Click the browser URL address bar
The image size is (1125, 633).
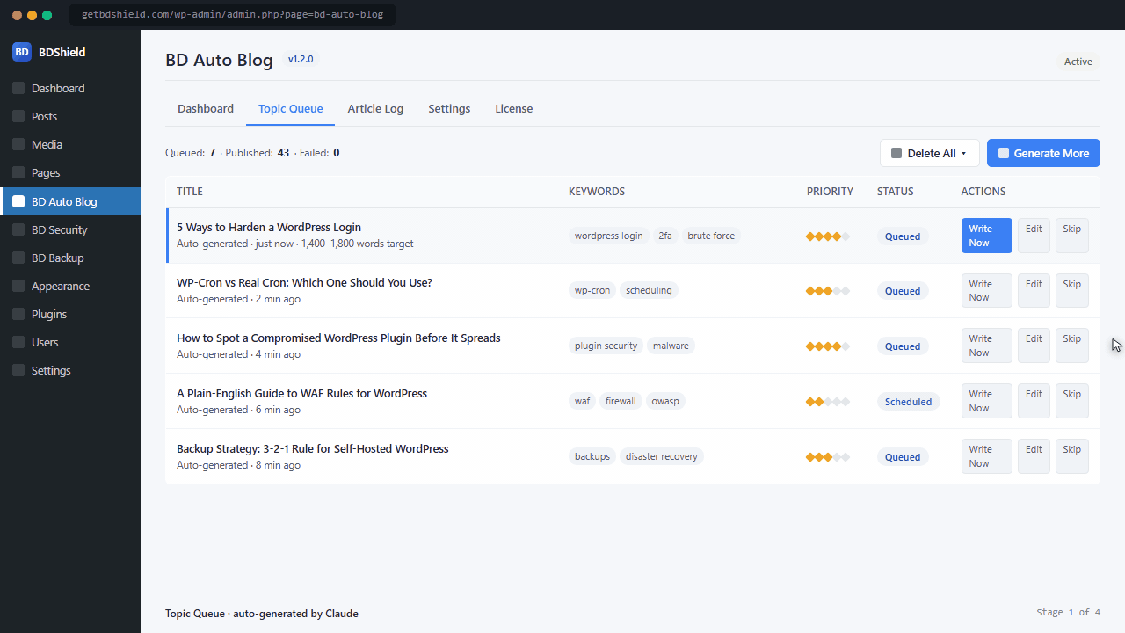pos(232,14)
